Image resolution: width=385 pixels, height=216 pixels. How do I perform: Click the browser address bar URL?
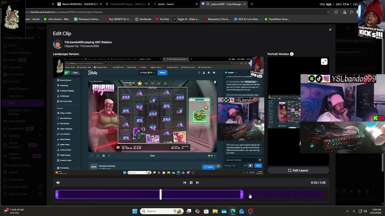tap(64, 12)
